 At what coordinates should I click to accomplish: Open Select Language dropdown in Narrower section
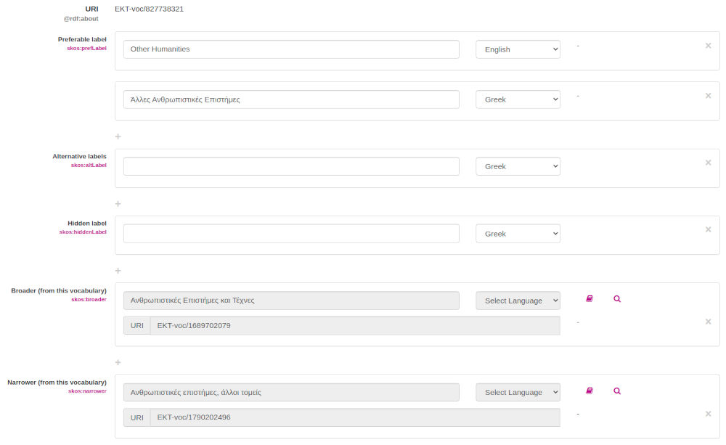pos(518,392)
